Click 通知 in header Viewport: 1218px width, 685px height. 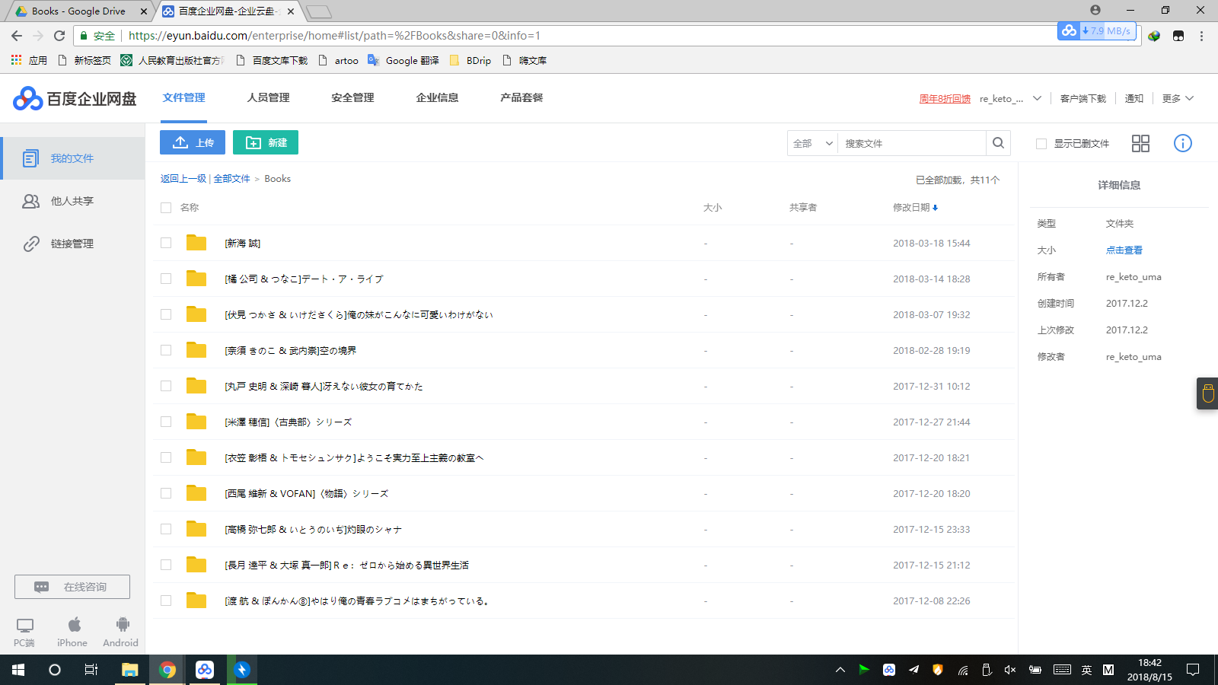(1134, 99)
